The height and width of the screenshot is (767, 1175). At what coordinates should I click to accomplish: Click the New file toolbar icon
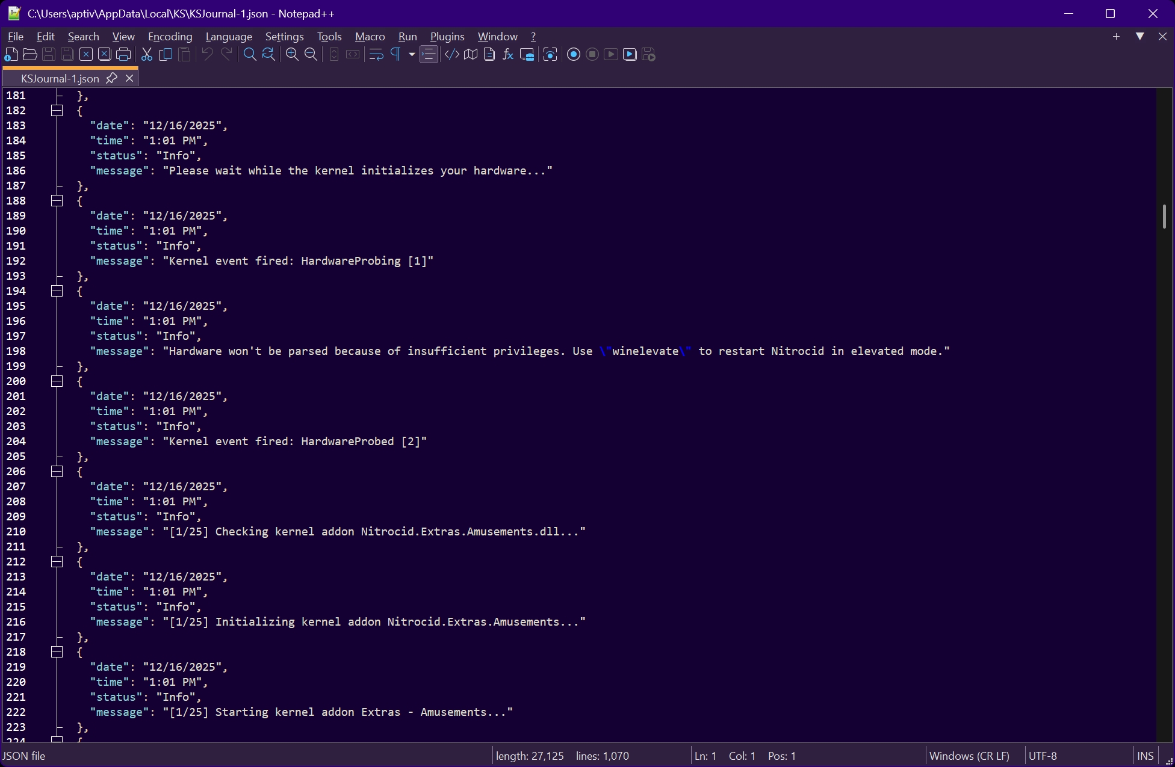(x=11, y=55)
